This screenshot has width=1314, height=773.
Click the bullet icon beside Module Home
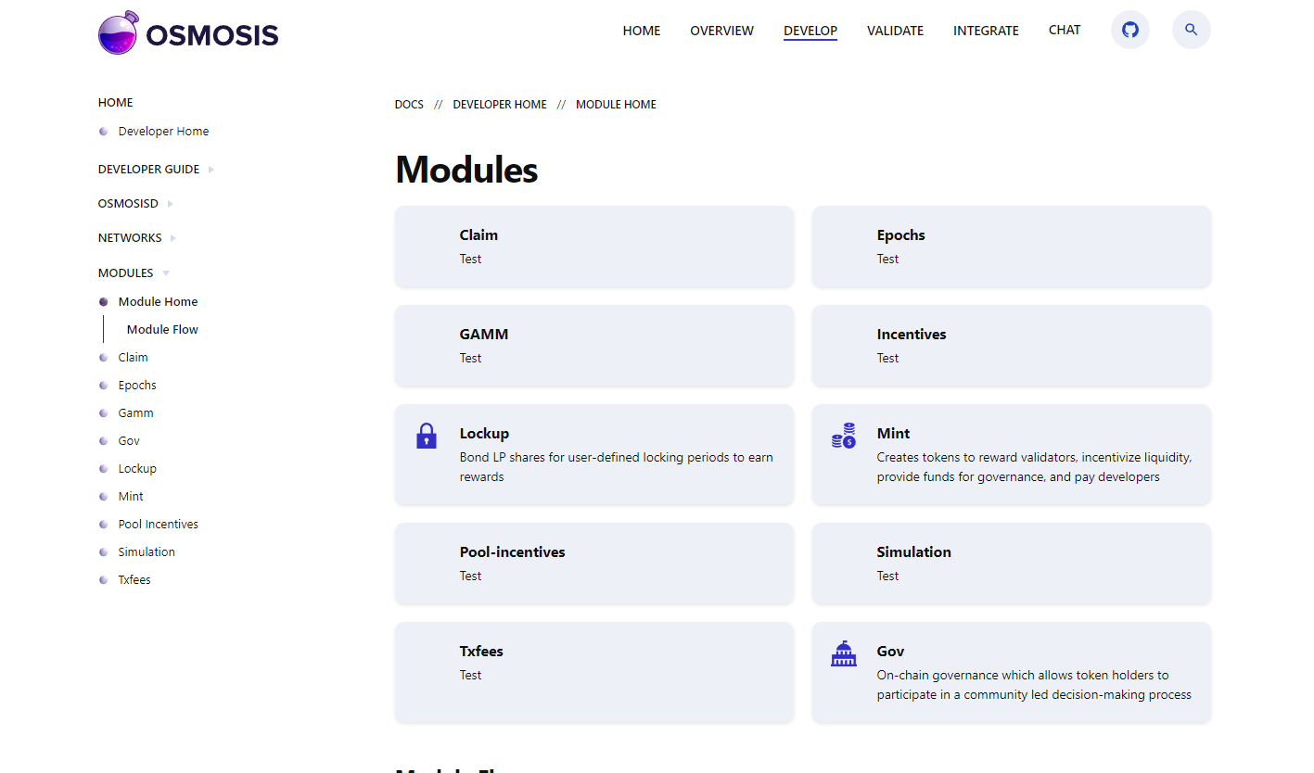(x=103, y=301)
